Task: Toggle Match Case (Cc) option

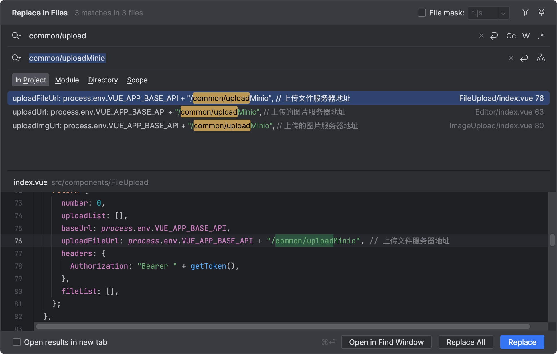Action: pyautogui.click(x=511, y=36)
